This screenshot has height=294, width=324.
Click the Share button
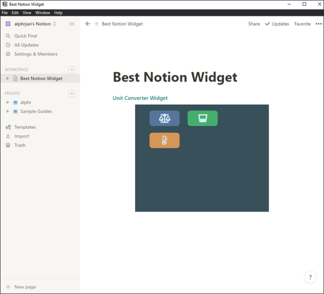254,24
